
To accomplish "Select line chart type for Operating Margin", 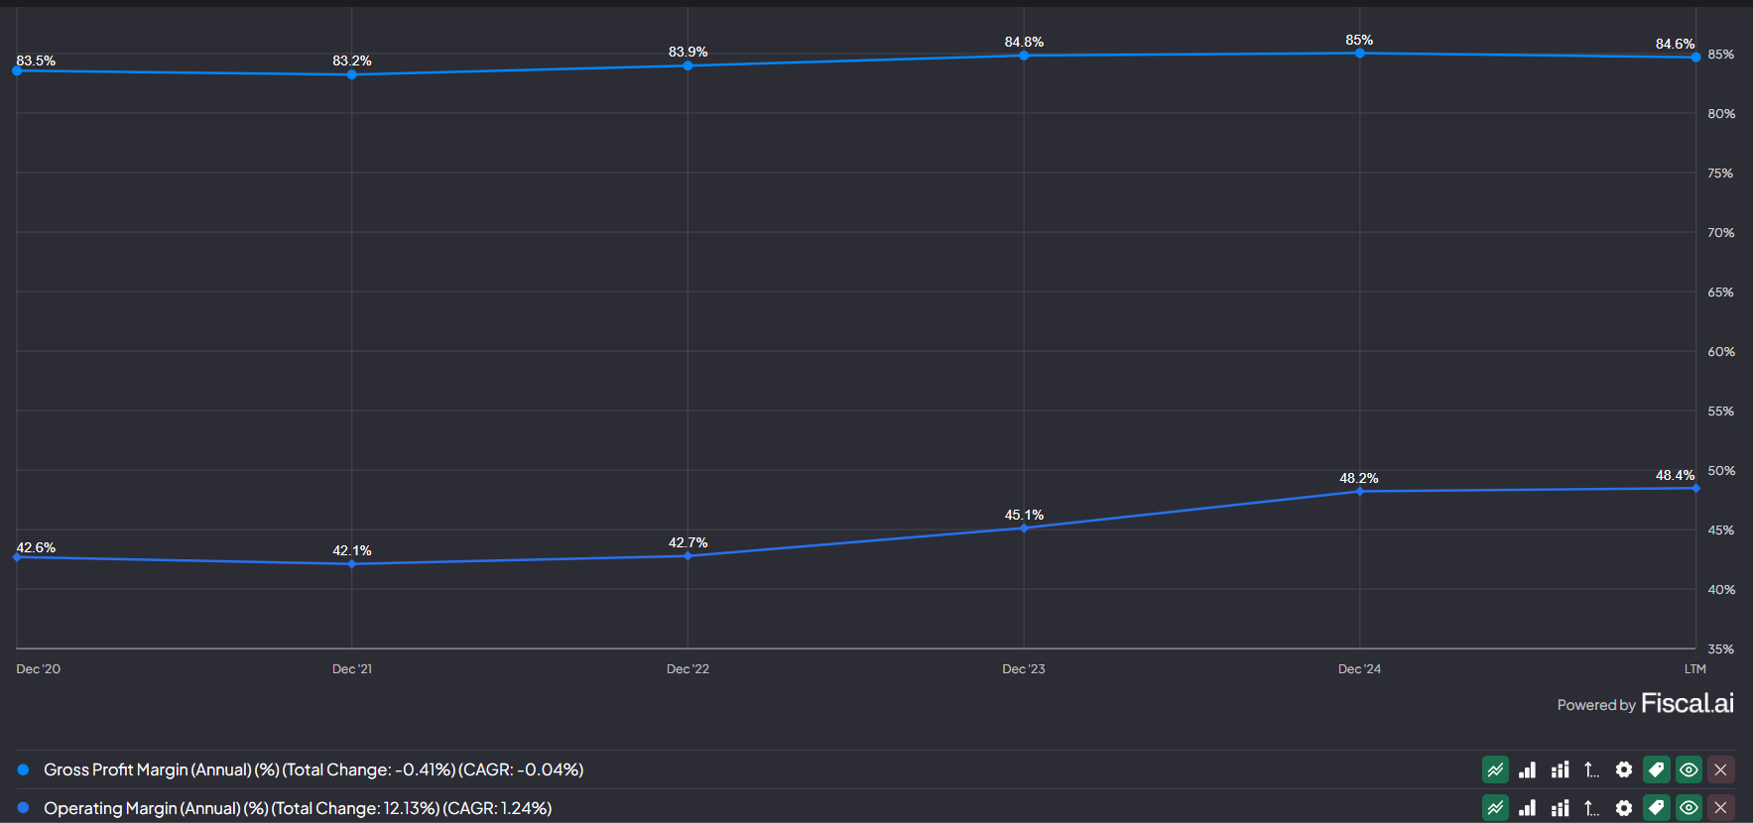I will 1495,808.
